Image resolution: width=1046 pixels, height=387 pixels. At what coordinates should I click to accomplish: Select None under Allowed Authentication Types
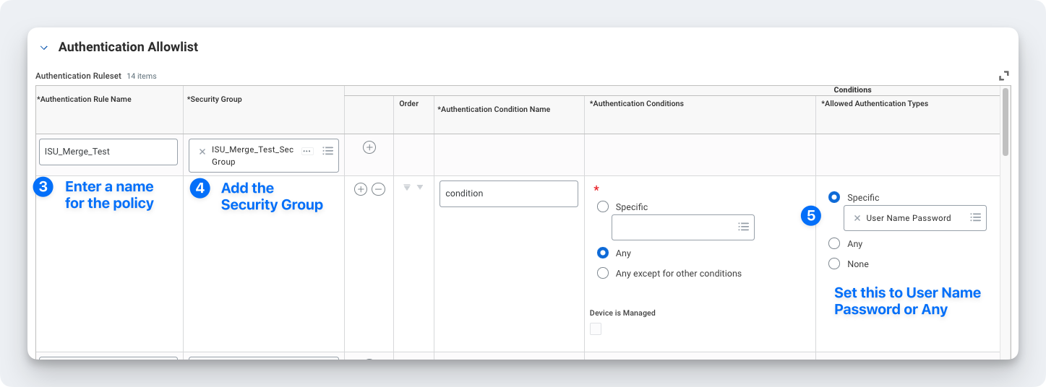click(834, 264)
